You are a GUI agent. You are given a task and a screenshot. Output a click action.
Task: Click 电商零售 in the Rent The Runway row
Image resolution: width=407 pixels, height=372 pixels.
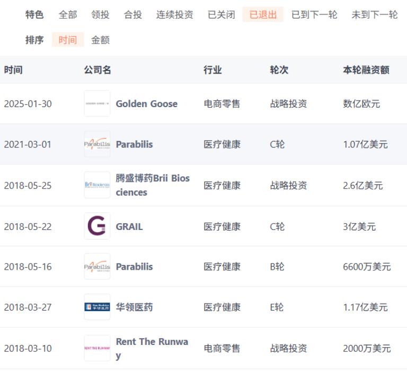click(x=222, y=348)
